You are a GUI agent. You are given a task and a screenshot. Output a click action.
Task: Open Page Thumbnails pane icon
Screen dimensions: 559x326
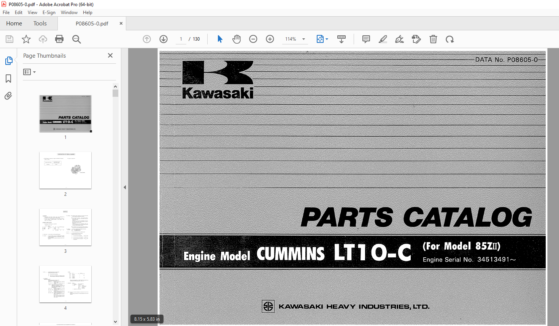click(x=8, y=61)
